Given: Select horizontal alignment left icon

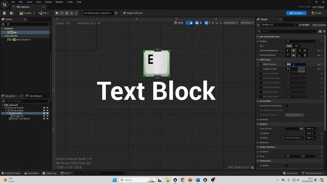Looking at the screenshot, I should pyautogui.click(x=288, y=51).
